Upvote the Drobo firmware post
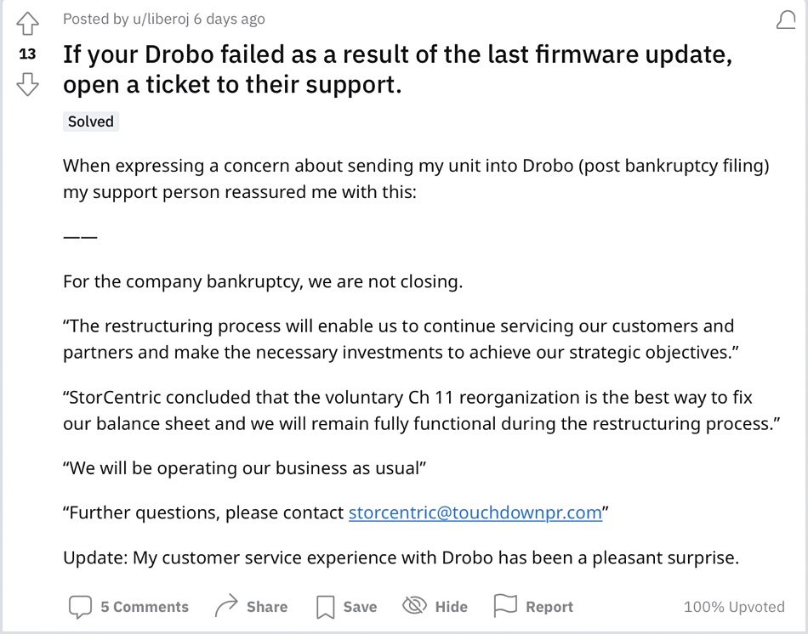Screen dimensions: 808x634 [27, 24]
